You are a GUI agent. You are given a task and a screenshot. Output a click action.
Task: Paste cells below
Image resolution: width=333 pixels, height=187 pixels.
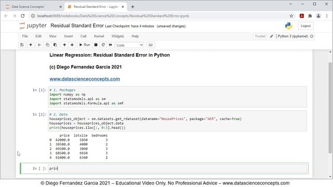(x=55, y=45)
